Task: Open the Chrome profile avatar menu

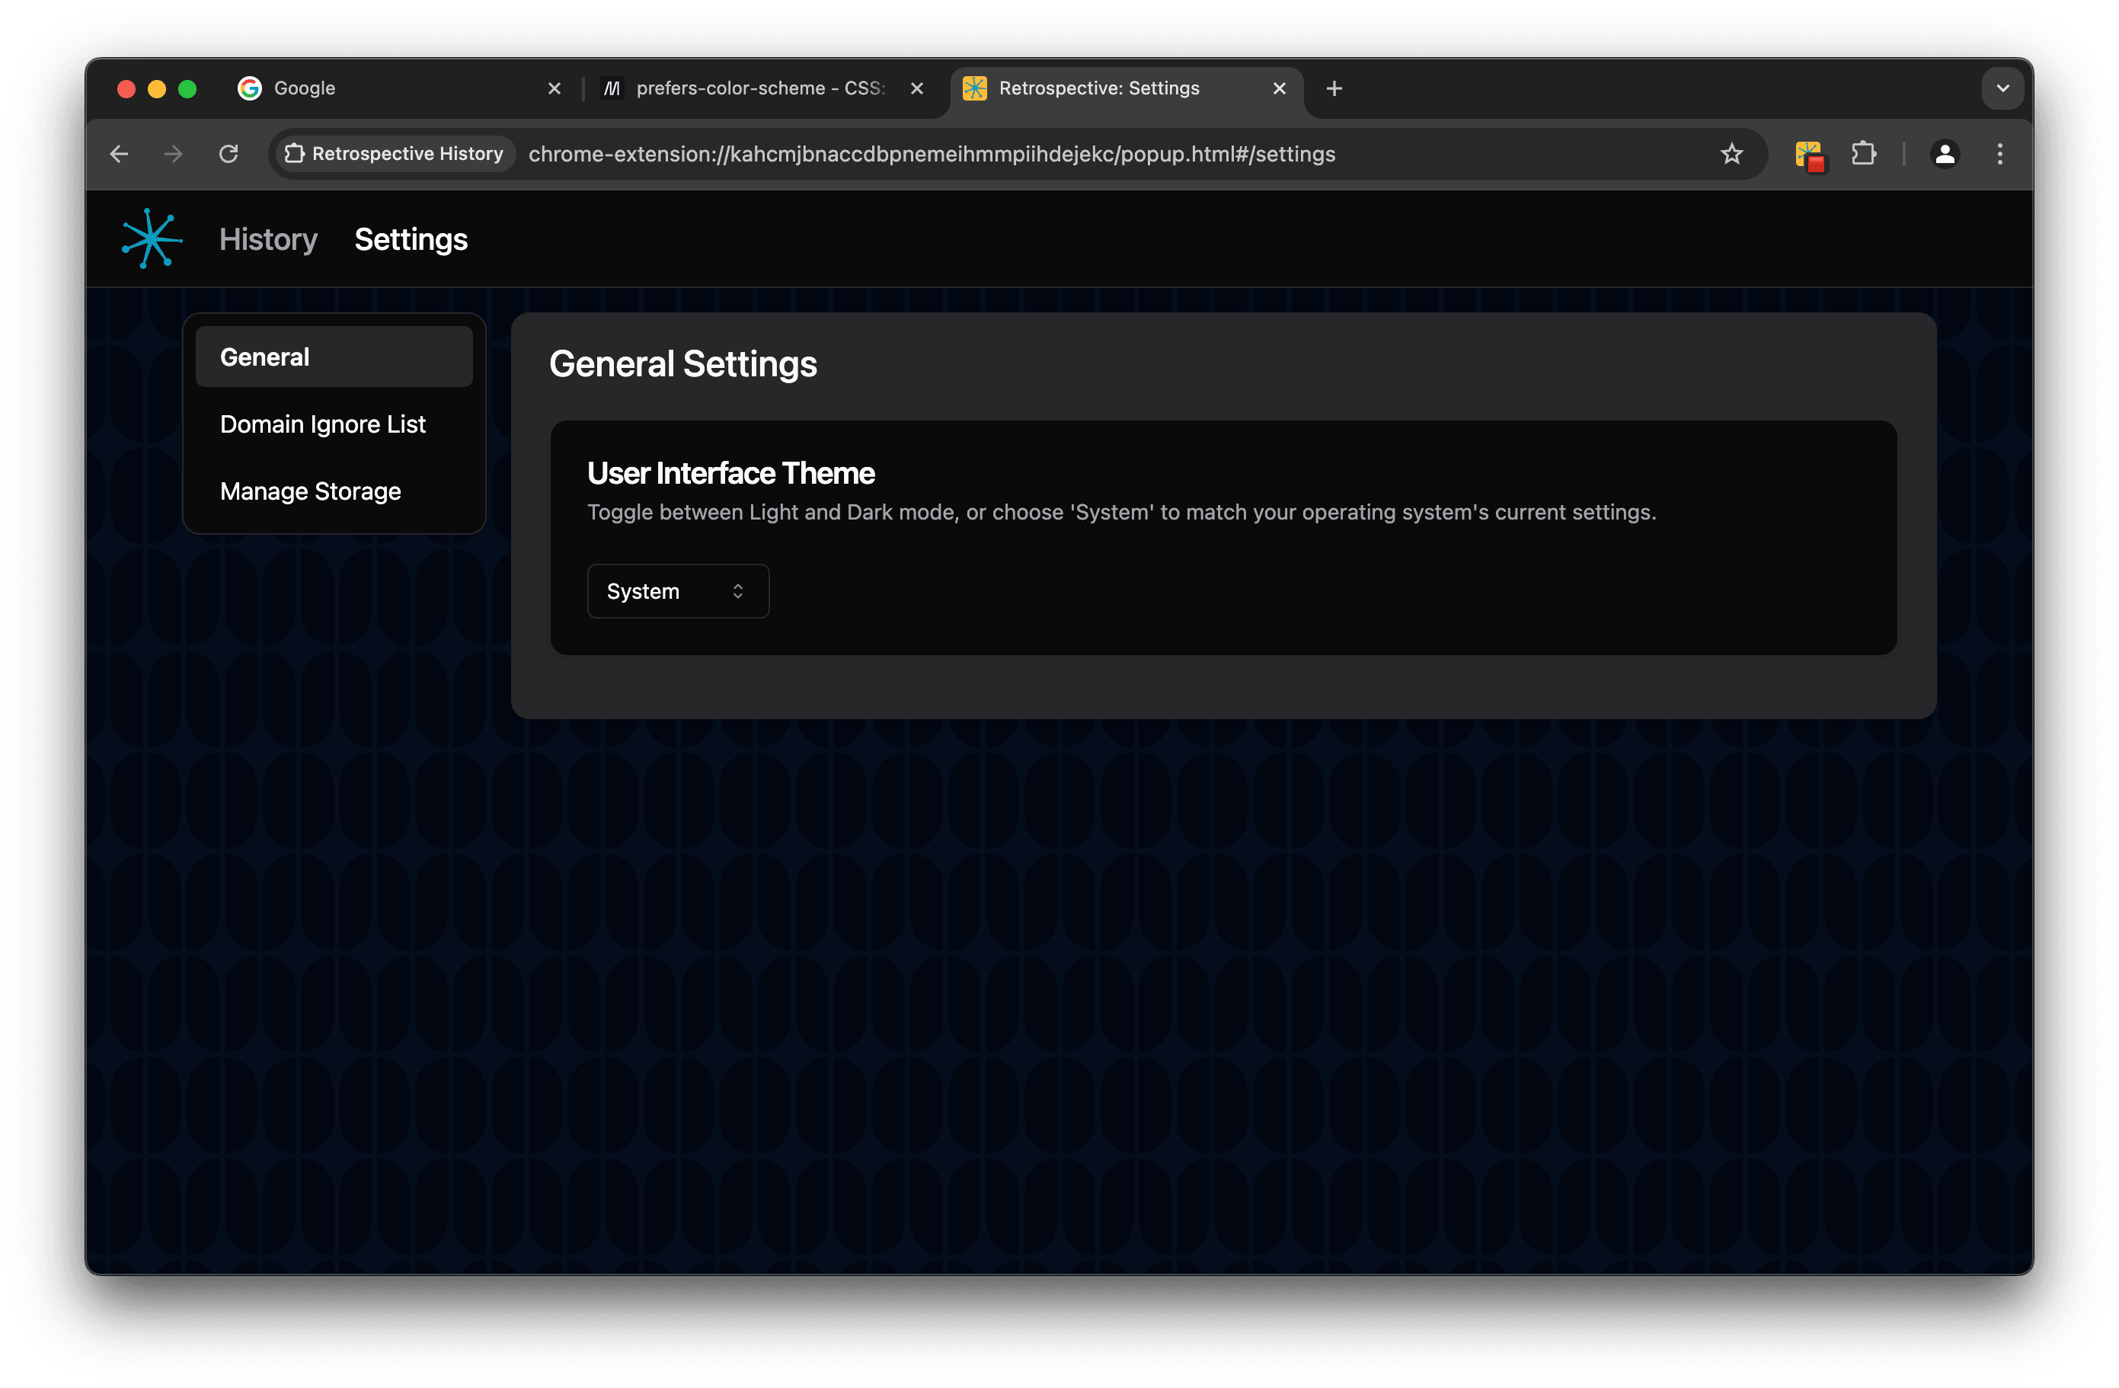Action: tap(1945, 154)
